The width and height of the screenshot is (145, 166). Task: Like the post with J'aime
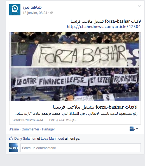(14, 129)
